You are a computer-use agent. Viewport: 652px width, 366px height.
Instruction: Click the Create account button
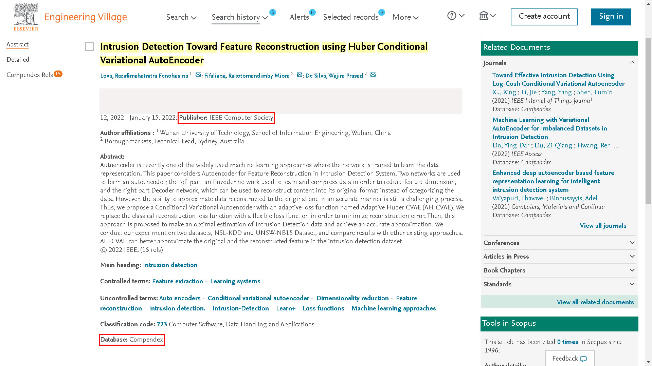[x=544, y=17]
